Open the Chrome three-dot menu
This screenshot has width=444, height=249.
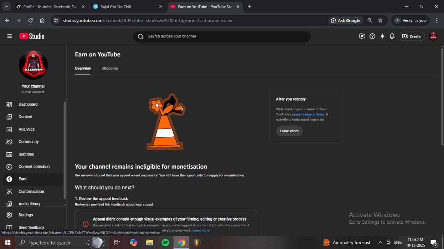pyautogui.click(x=437, y=20)
